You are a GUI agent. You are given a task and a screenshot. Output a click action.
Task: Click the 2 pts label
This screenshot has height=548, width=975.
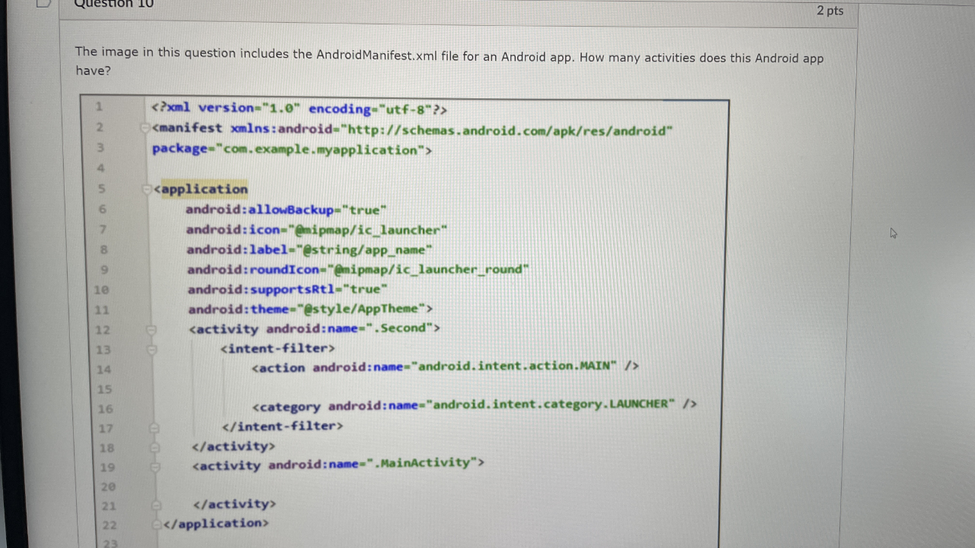830,11
